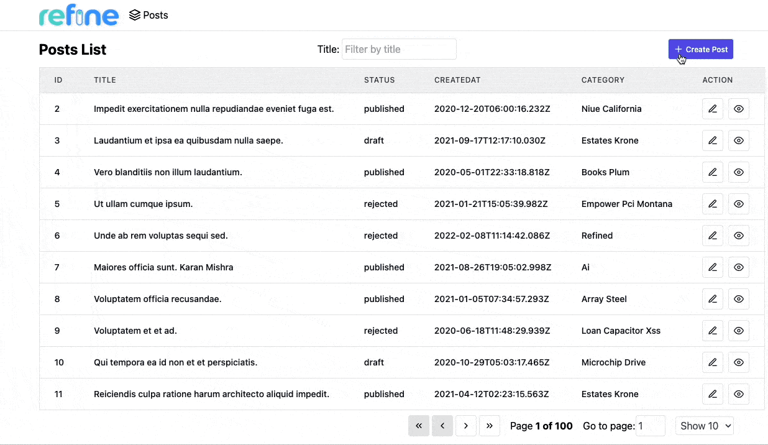Open the Show 10 page size dropdown
Viewport: 768px width, 445px height.
tap(705, 426)
